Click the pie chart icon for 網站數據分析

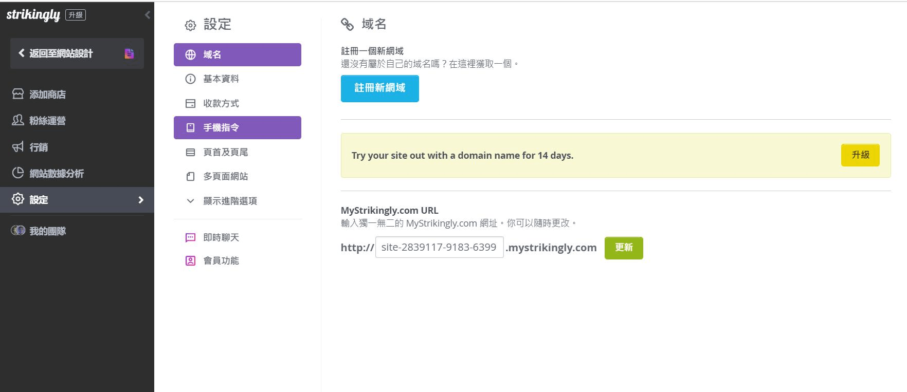click(x=18, y=173)
